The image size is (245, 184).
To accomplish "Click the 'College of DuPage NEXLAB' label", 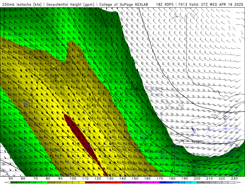I will pos(123,4).
